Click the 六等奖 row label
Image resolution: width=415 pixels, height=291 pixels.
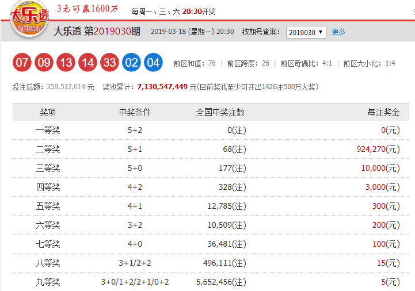click(x=48, y=225)
